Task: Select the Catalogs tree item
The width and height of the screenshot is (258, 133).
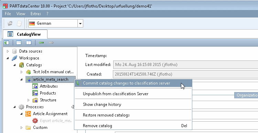Action: [x=34, y=65]
